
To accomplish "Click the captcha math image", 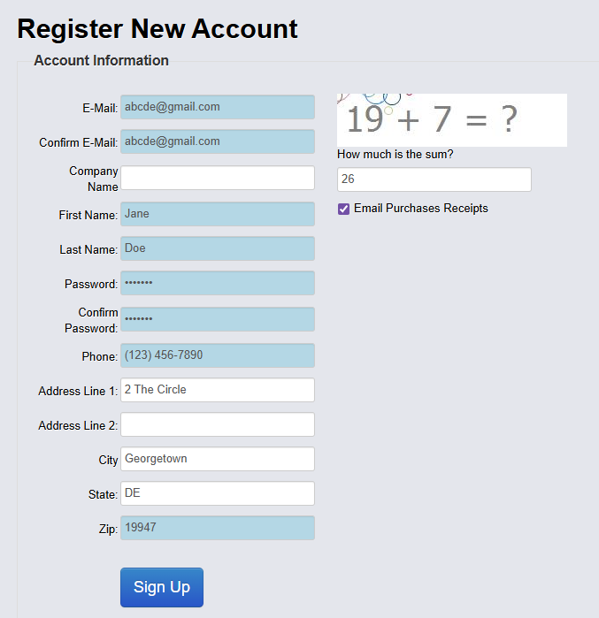I will [x=451, y=120].
